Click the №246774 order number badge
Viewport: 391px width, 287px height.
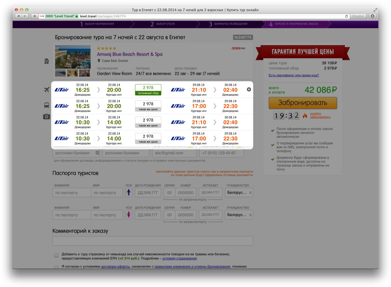243,37
